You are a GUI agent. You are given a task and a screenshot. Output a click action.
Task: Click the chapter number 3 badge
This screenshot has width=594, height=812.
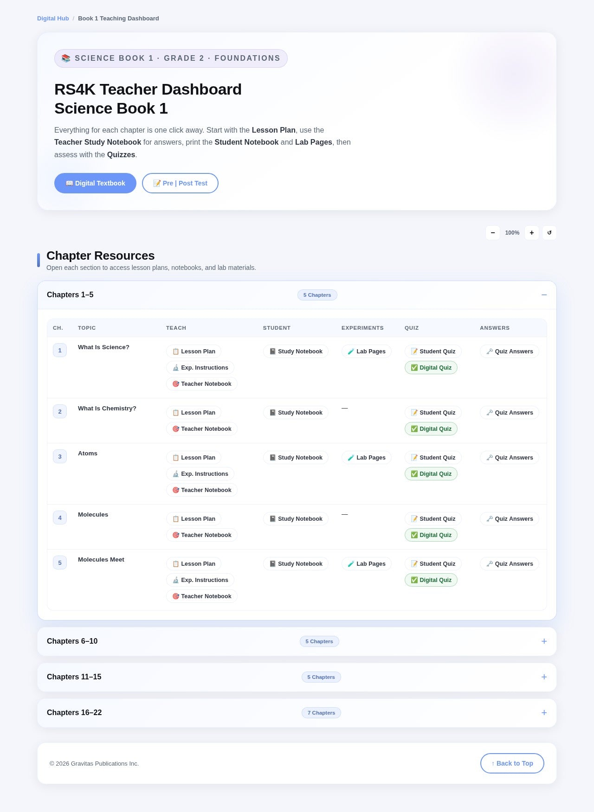[60, 457]
